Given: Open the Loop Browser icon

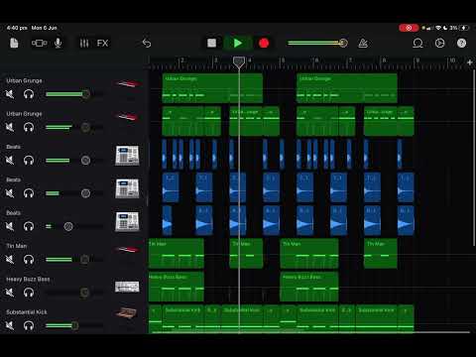Looking at the screenshot, I should pyautogui.click(x=417, y=43).
